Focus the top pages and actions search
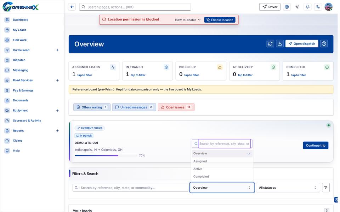 pos(135,7)
